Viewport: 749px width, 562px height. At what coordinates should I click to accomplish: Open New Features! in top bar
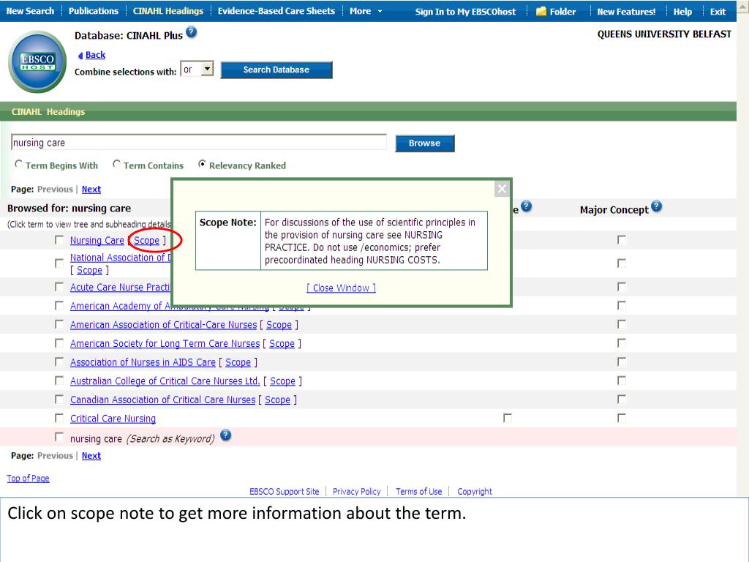pos(626,12)
